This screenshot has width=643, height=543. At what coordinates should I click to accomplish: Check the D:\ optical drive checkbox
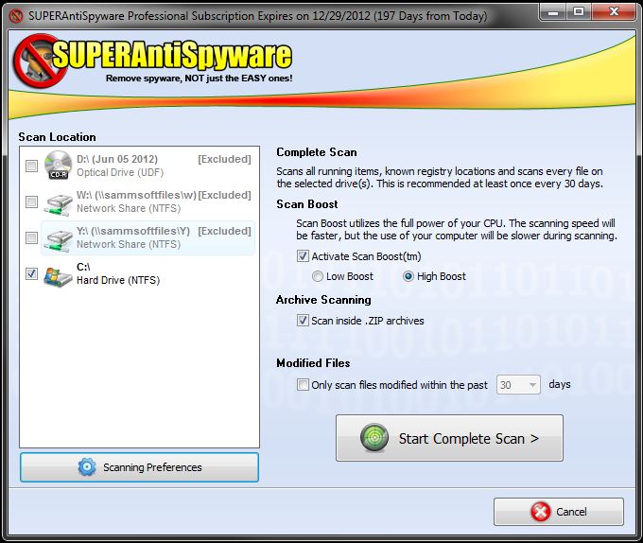coord(31,166)
